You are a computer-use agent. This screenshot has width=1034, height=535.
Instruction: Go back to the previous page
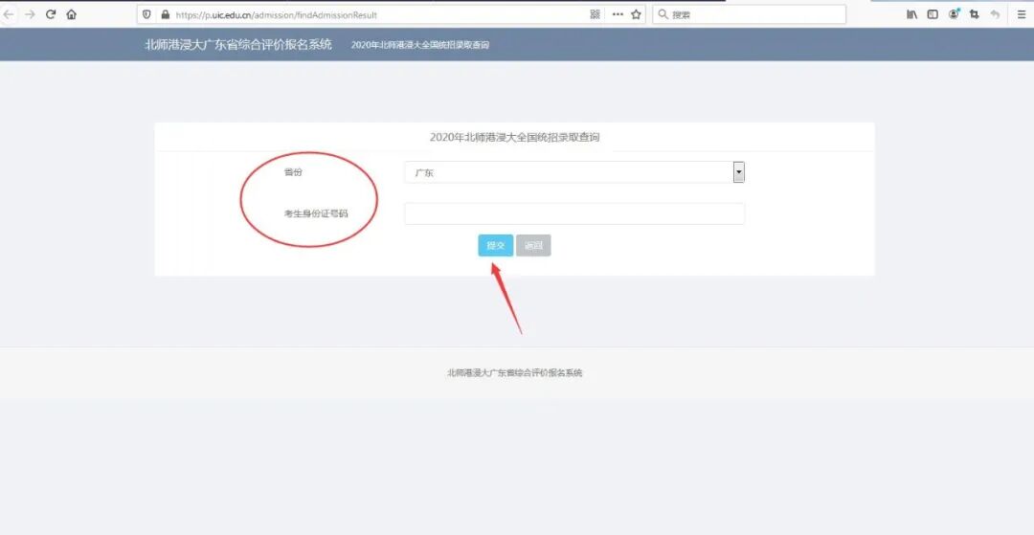tap(10, 14)
